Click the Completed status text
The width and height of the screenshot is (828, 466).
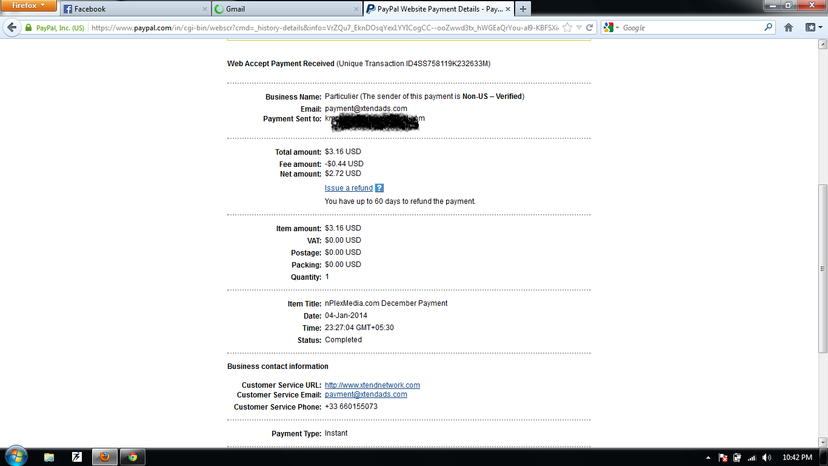343,340
